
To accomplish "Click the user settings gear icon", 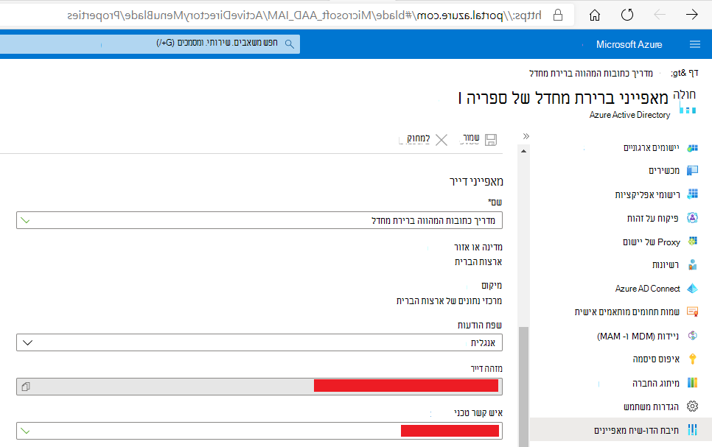I will coord(693,406).
